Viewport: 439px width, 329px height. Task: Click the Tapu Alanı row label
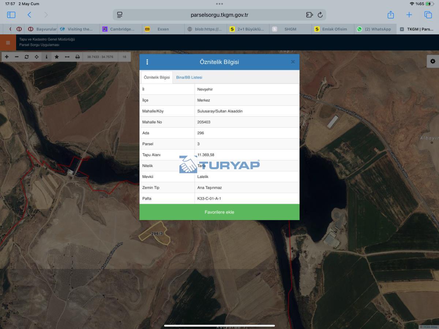151,155
